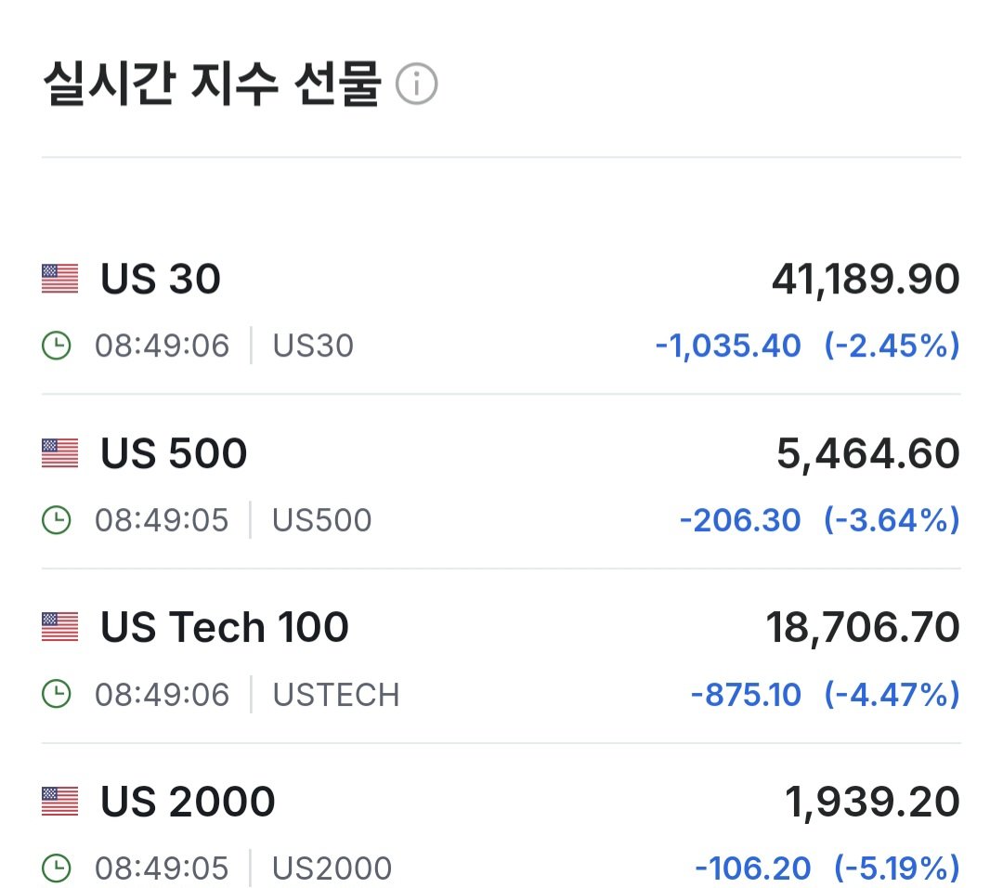The width and height of the screenshot is (1003, 888).
Task: Click the US flag icon beside US 2000
Action: point(59,801)
